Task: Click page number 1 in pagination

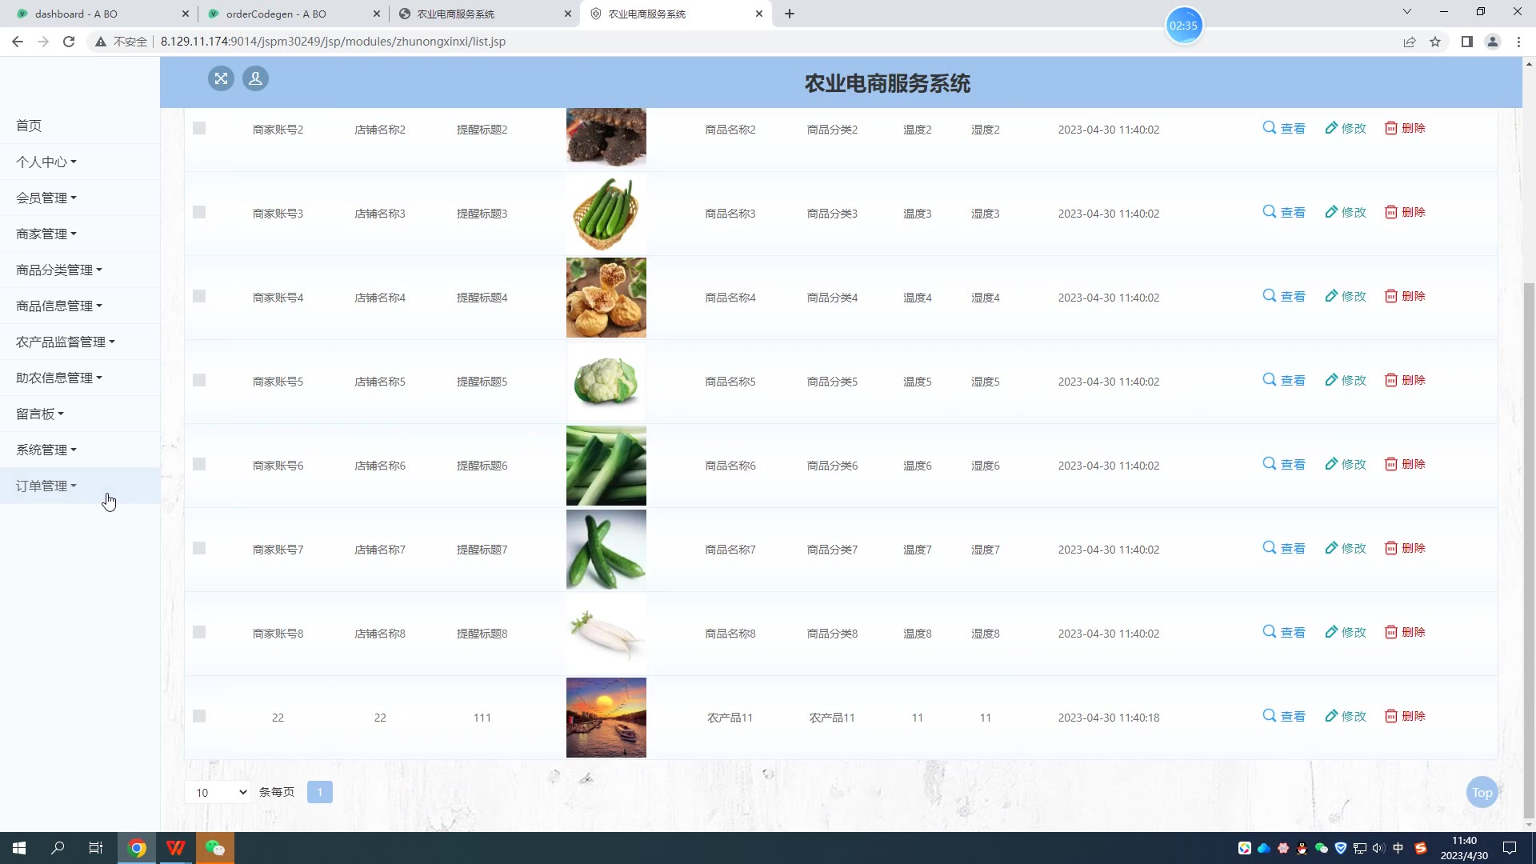Action: pos(319,792)
